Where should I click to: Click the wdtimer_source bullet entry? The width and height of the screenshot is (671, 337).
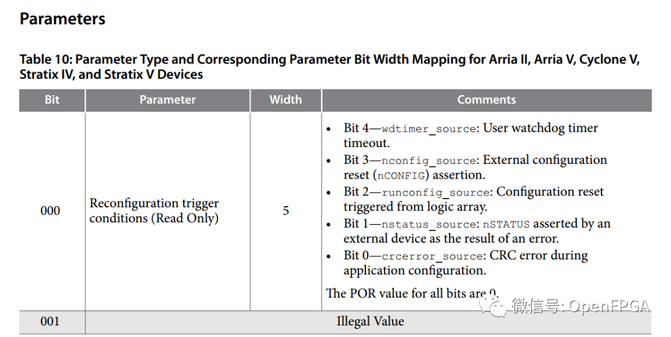pyautogui.click(x=470, y=135)
